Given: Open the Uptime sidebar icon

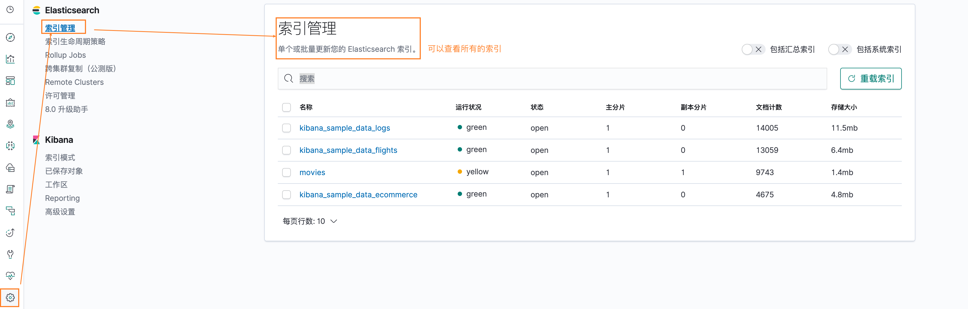Looking at the screenshot, I should point(10,232).
